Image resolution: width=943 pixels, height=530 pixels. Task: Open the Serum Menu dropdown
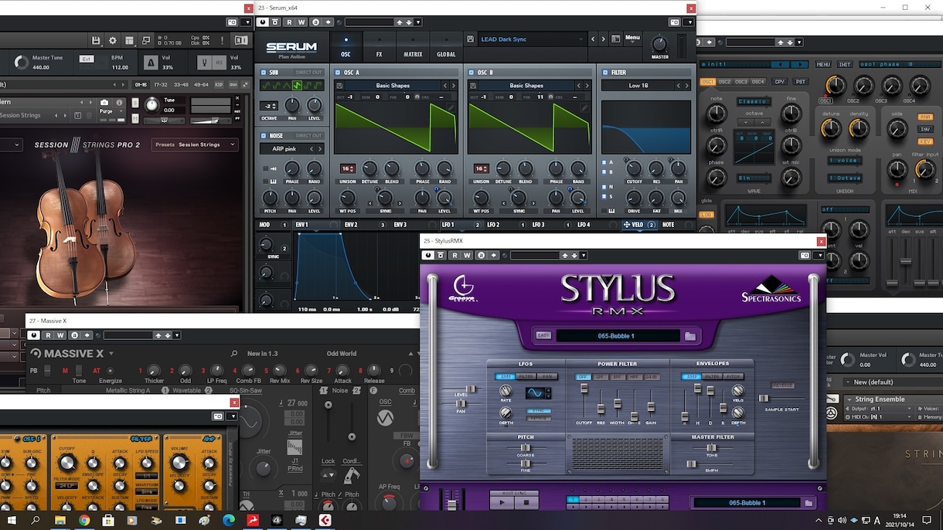click(x=633, y=38)
